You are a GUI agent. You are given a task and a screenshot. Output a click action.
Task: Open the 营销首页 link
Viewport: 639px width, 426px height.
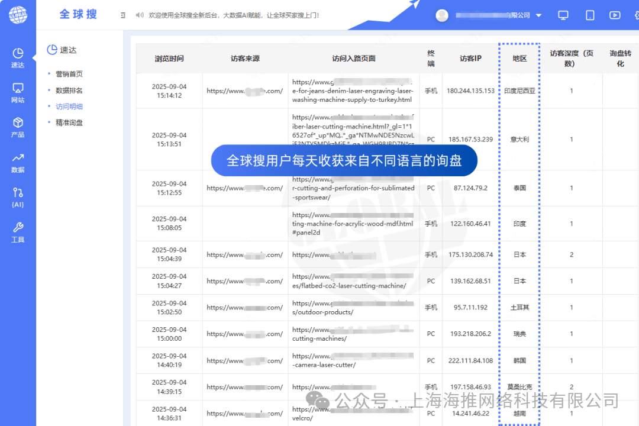[69, 74]
